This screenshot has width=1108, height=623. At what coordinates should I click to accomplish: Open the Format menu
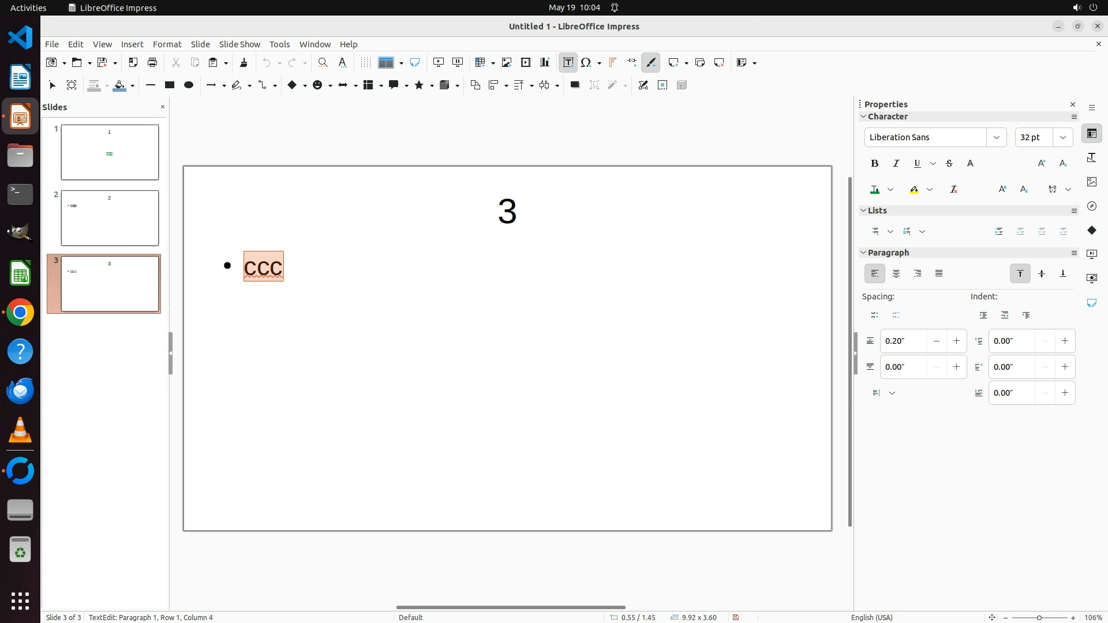click(x=167, y=44)
